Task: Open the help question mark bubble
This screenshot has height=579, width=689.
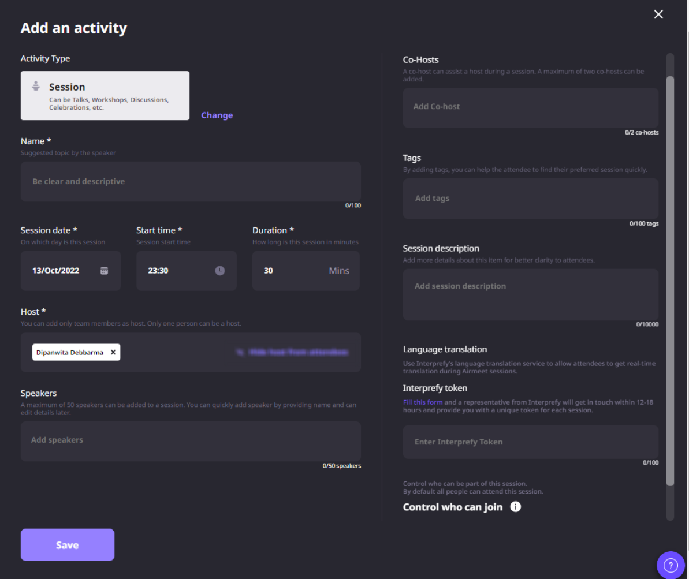Action: coord(671,563)
